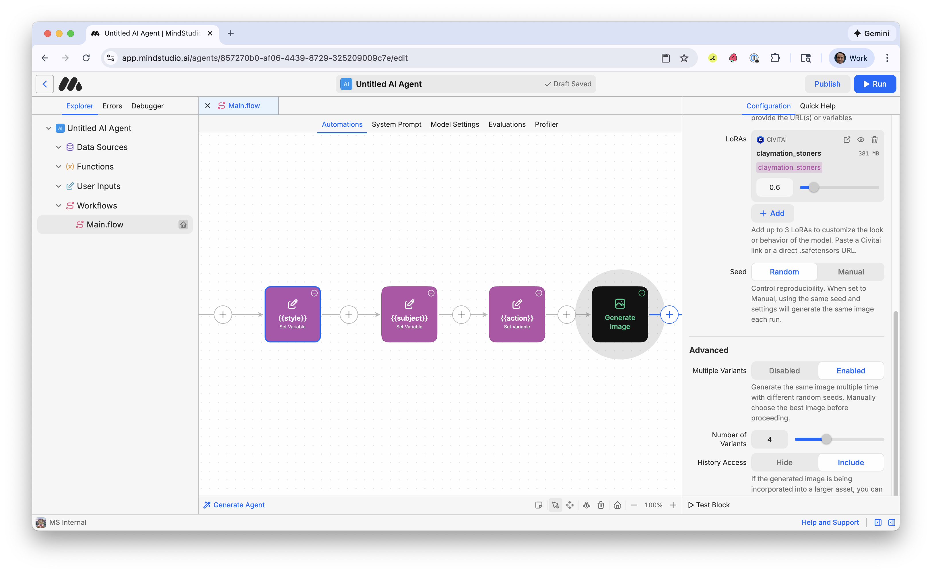Click the home icon in canvas toolbar
The width and height of the screenshot is (932, 573).
617,505
